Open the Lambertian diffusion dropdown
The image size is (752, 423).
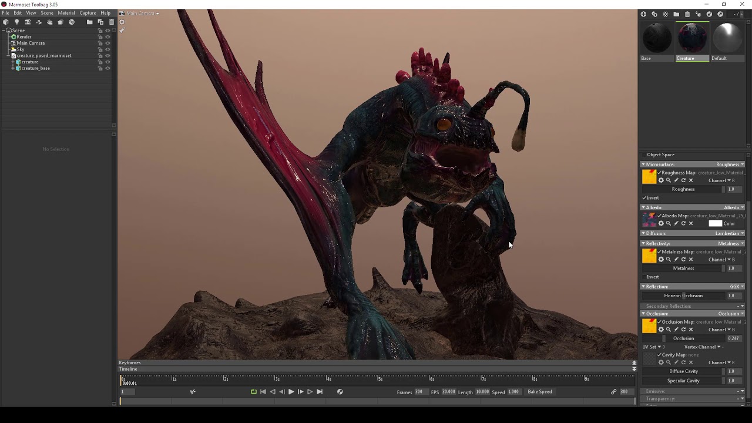(730, 233)
